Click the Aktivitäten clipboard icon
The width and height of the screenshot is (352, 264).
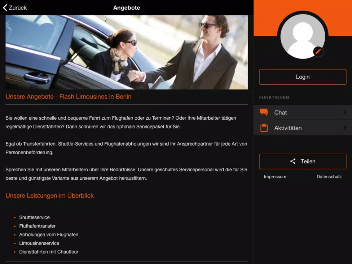pos(264,128)
